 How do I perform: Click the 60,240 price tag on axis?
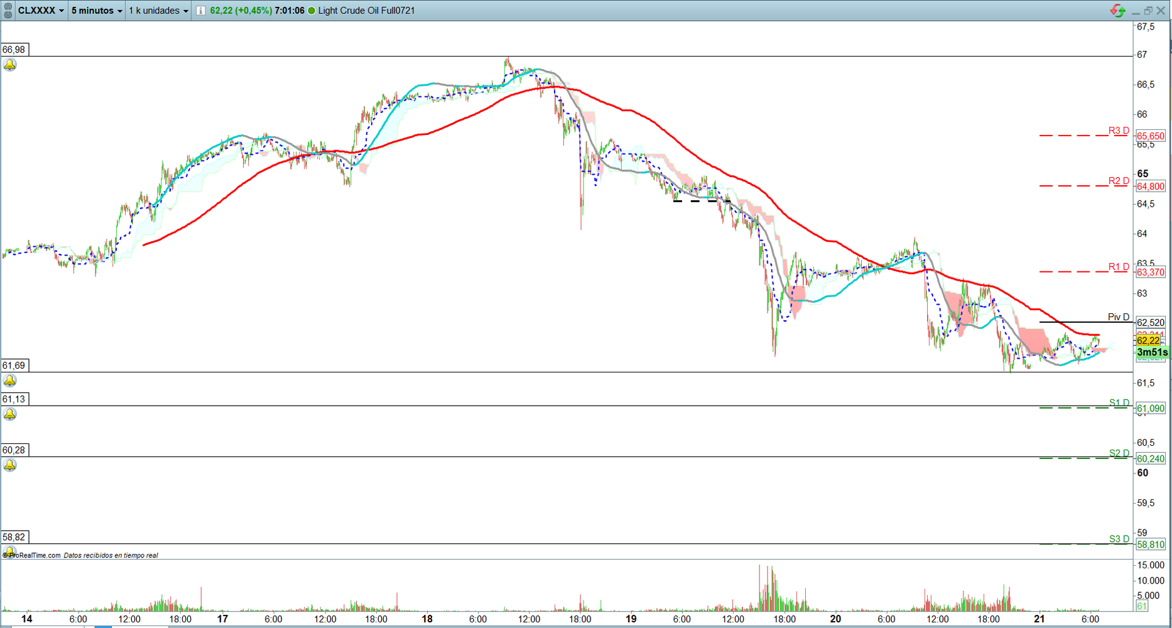click(x=1151, y=458)
